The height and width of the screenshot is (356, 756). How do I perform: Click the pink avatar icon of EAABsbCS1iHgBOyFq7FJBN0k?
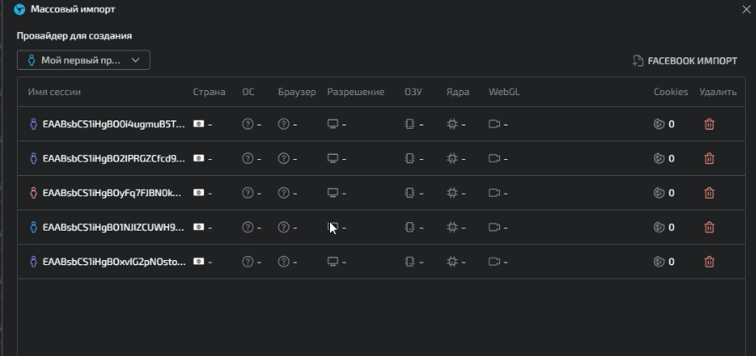click(34, 193)
